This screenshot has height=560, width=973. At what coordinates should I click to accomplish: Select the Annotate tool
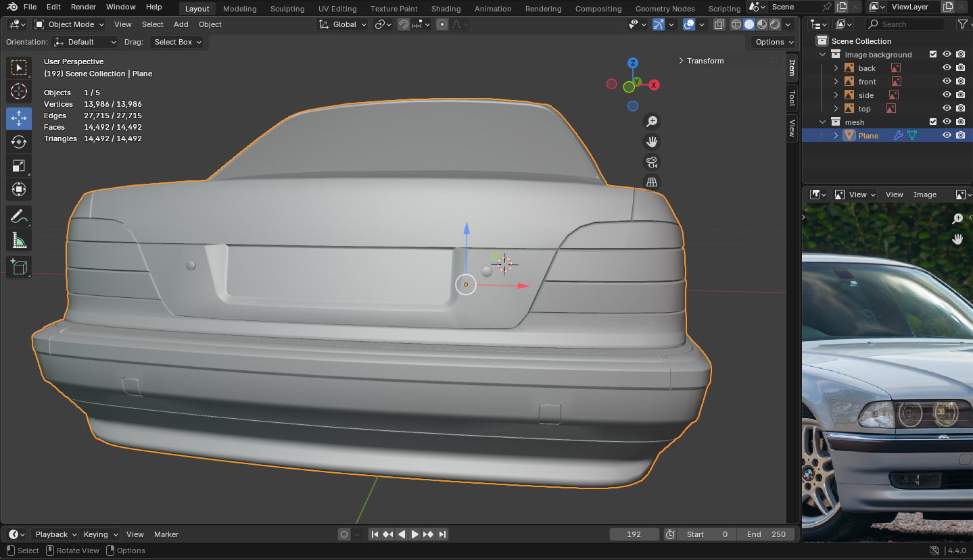click(x=19, y=217)
